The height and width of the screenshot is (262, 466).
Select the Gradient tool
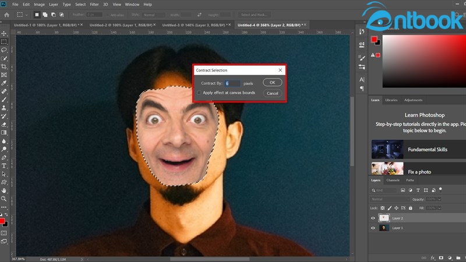click(x=4, y=133)
